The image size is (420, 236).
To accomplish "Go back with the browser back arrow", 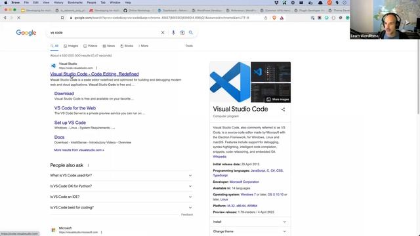I will 5,18.
